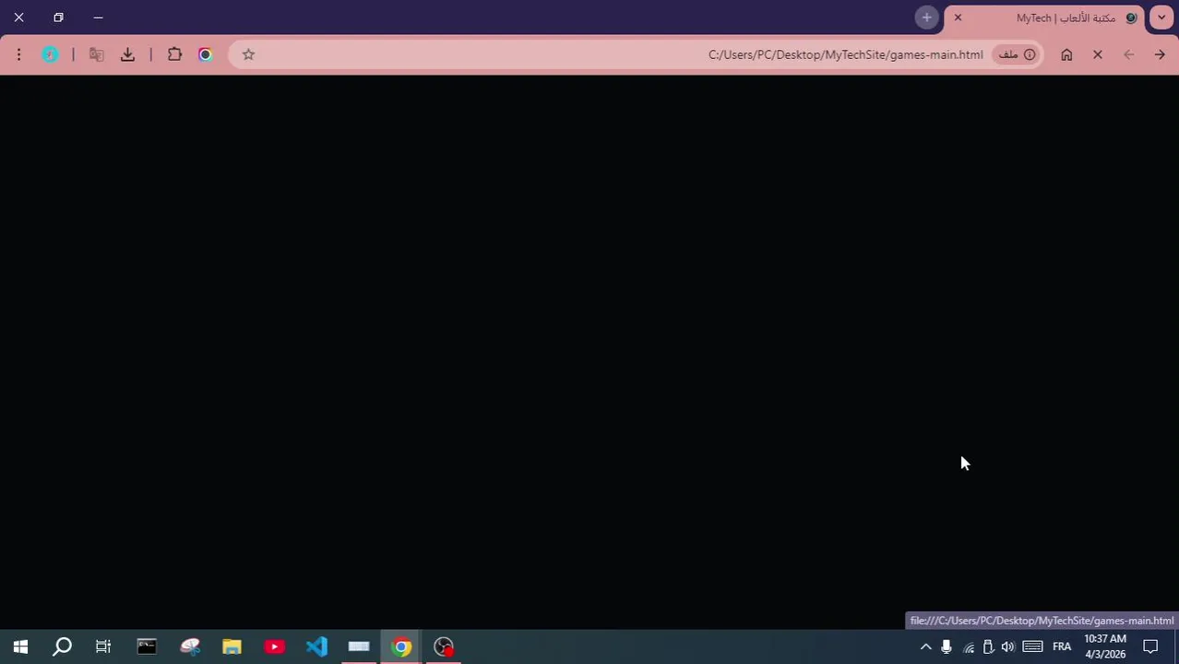Open Chrome's three-dot menu
Image resolution: width=1179 pixels, height=664 pixels.
[18, 54]
